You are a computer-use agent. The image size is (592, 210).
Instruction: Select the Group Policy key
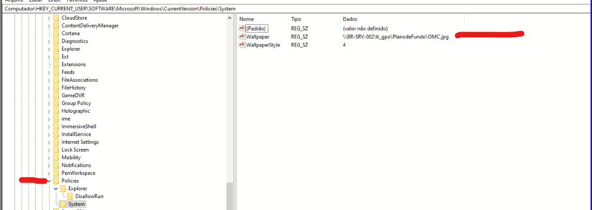(x=76, y=103)
